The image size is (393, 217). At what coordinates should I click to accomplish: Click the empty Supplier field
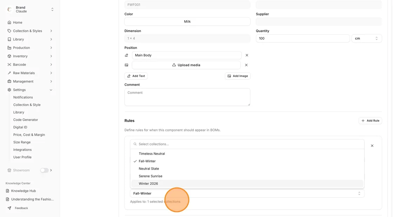coord(319,21)
